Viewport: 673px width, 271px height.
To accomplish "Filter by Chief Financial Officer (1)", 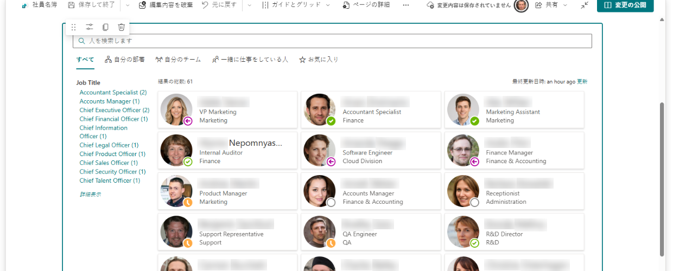I will click(113, 119).
